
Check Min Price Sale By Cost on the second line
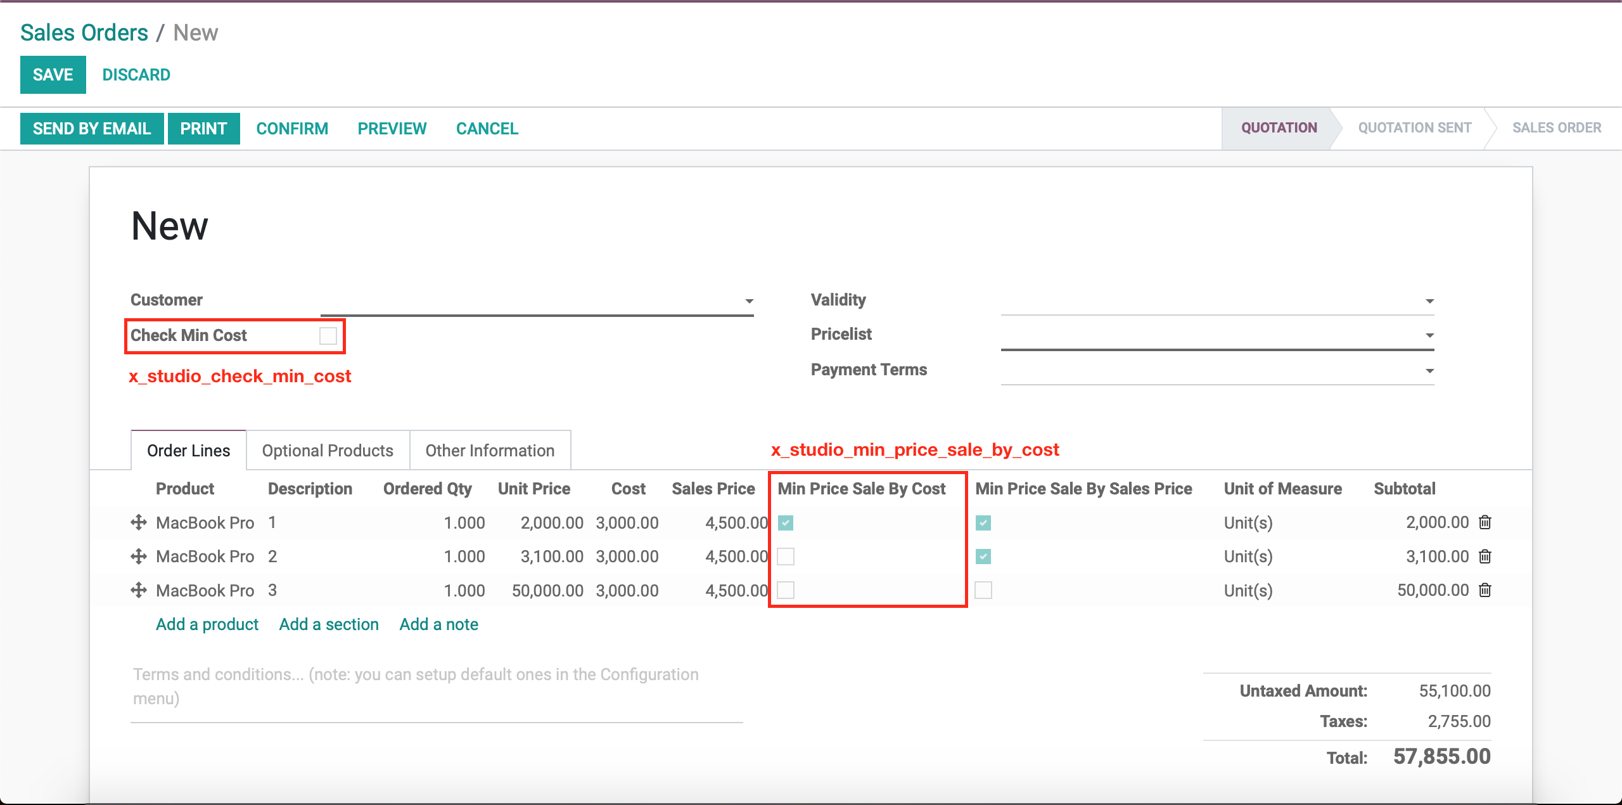coord(786,557)
